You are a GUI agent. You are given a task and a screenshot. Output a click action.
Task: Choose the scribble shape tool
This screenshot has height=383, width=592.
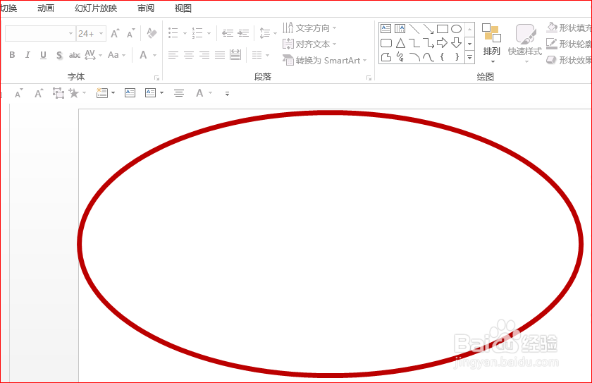click(x=400, y=57)
